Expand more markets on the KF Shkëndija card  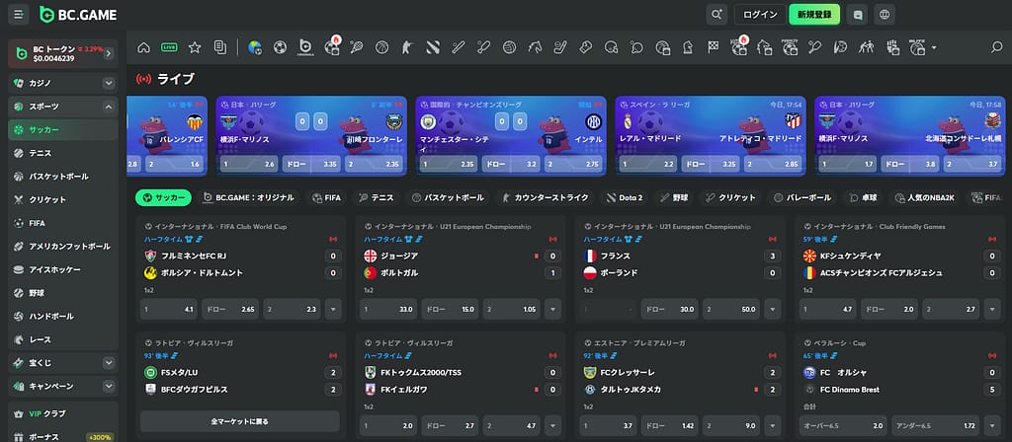[x=992, y=309]
